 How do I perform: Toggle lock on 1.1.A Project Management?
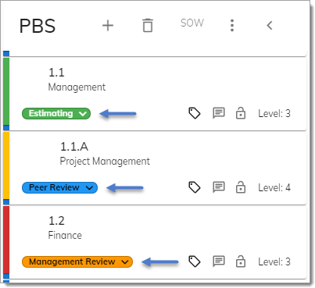[241, 187]
